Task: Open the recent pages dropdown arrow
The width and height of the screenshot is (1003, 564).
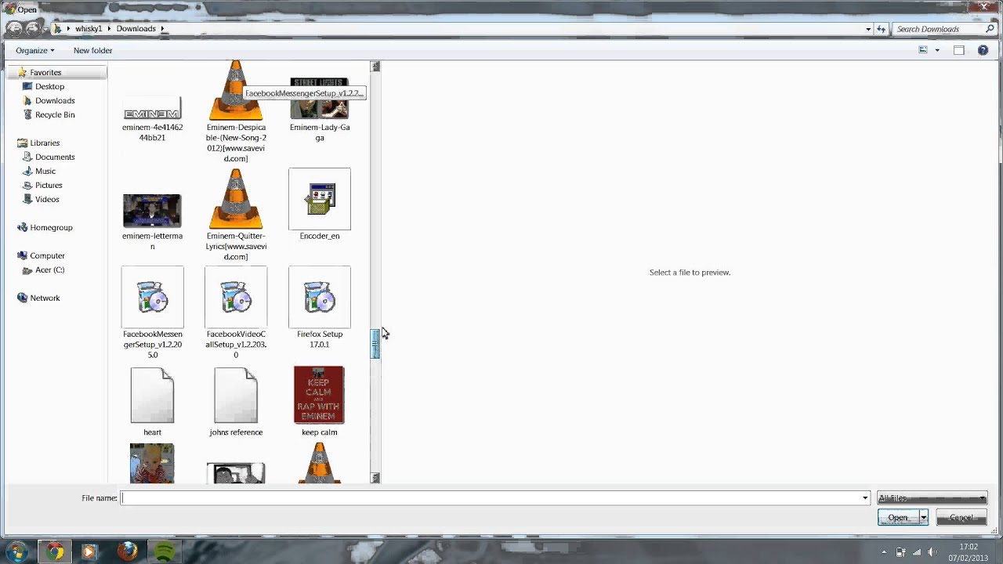Action: (x=47, y=29)
